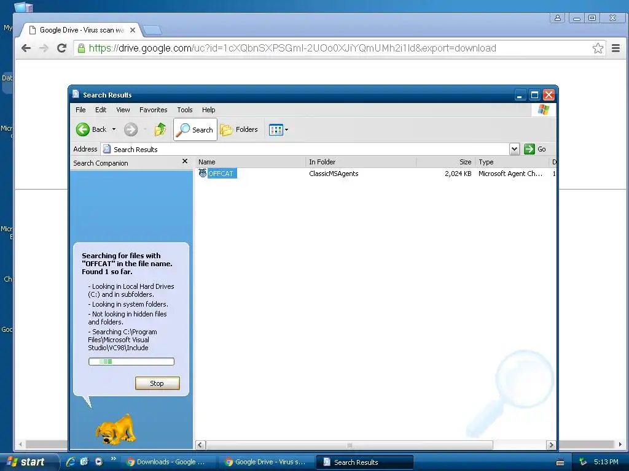Click Chrome back arrow button

click(x=26, y=48)
